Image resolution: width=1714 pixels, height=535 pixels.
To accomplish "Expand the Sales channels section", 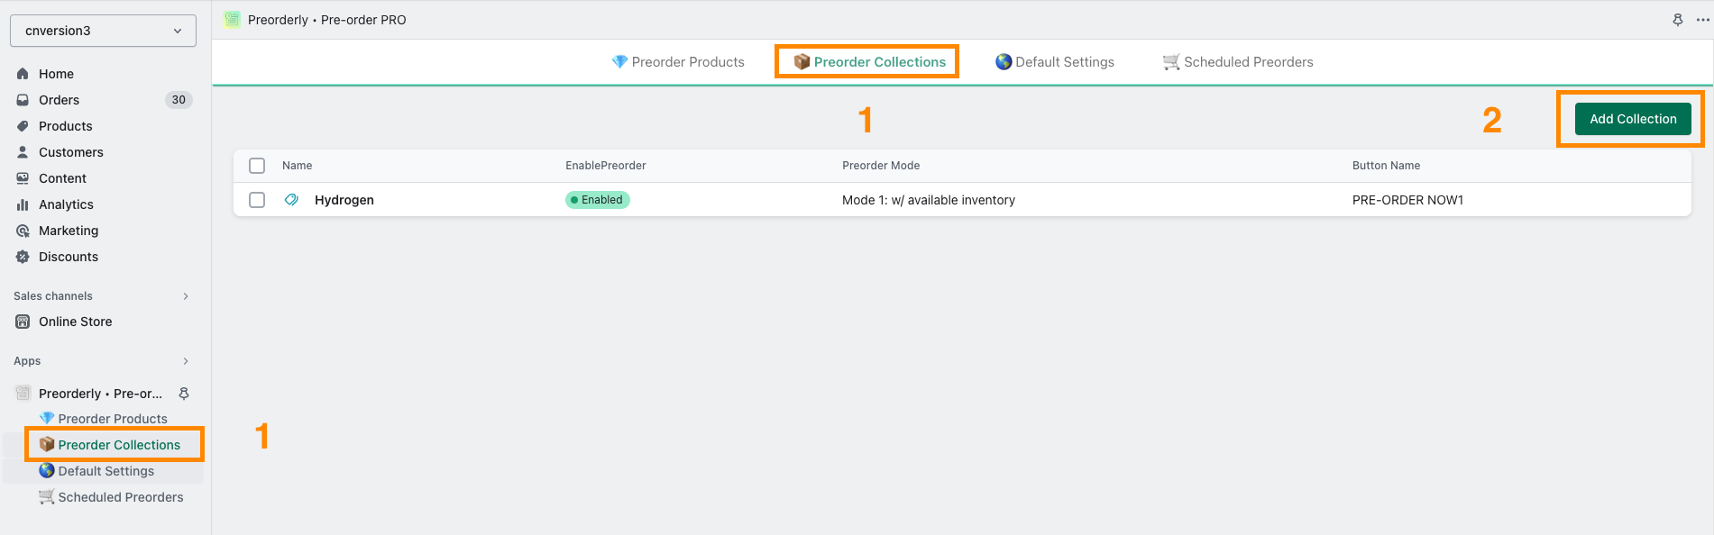I will point(186,296).
